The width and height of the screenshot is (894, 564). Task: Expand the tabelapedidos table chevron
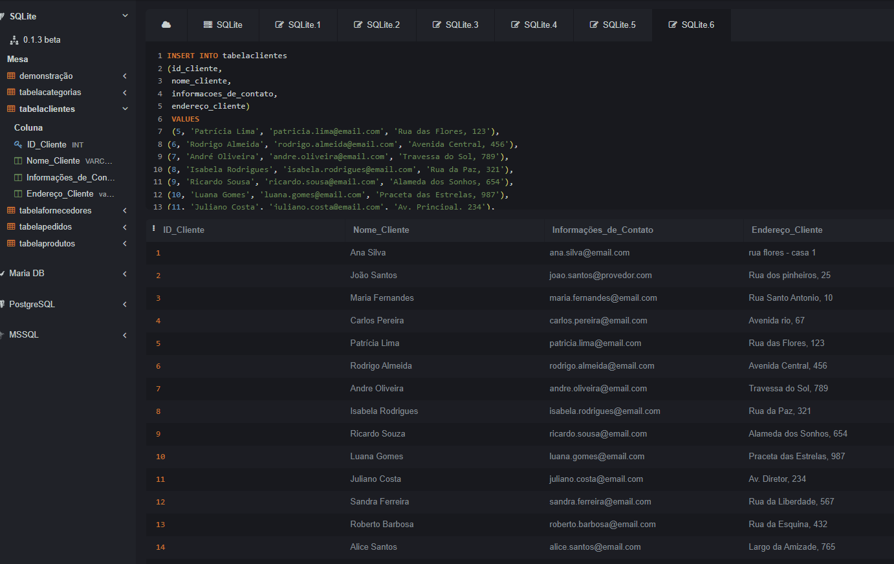[125, 227]
